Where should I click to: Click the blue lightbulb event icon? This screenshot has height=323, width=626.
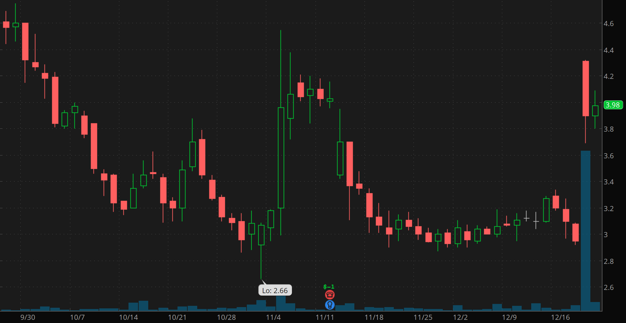point(330,305)
